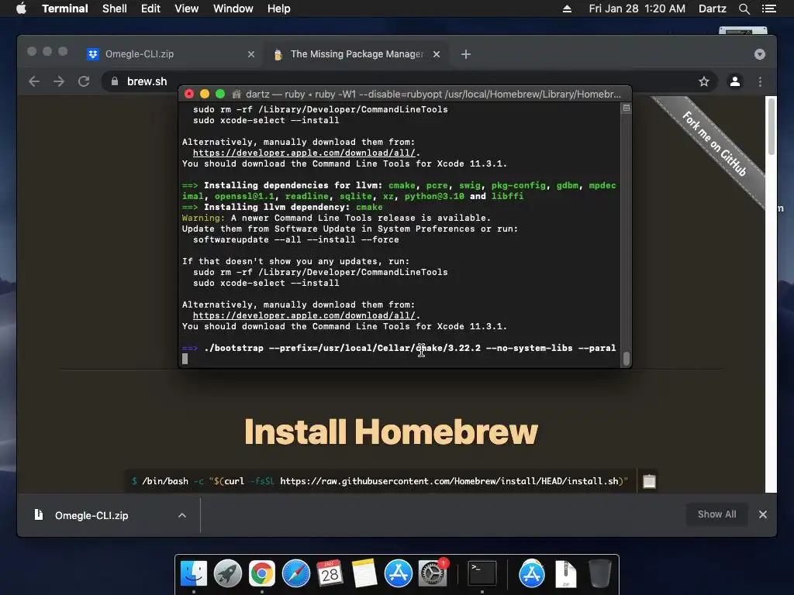This screenshot has height=595, width=794.
Task: Open the Window menu
Action: pyautogui.click(x=233, y=9)
